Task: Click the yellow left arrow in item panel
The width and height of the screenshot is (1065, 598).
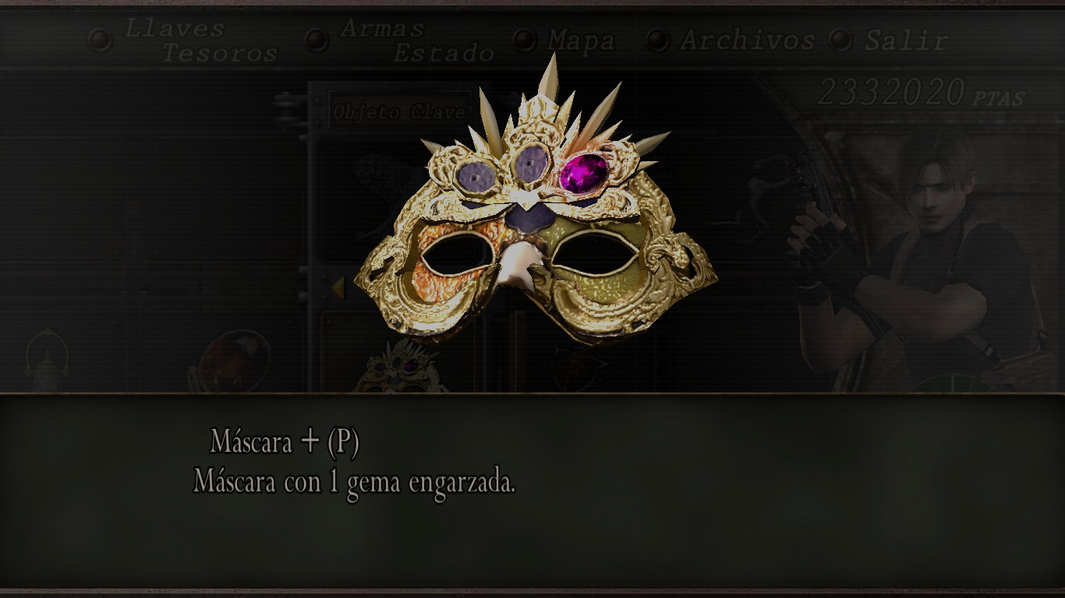Action: tap(338, 288)
